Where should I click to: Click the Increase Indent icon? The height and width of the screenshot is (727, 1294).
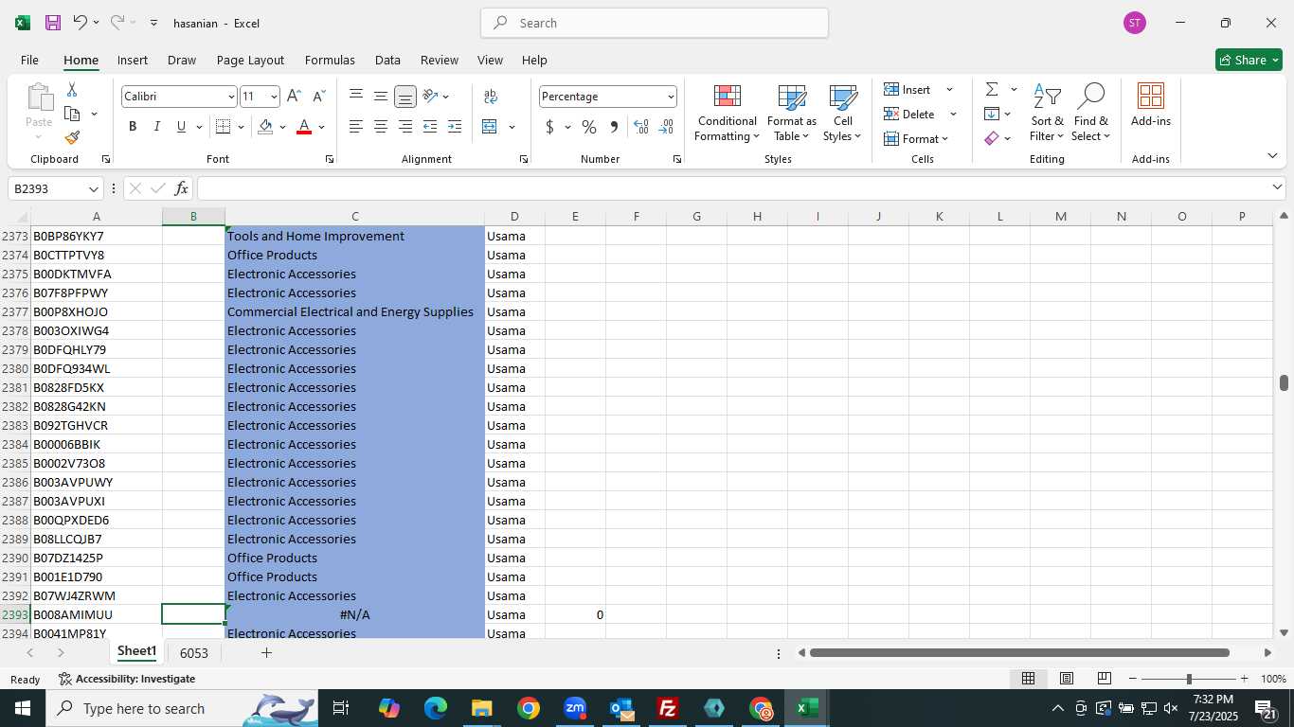455,127
